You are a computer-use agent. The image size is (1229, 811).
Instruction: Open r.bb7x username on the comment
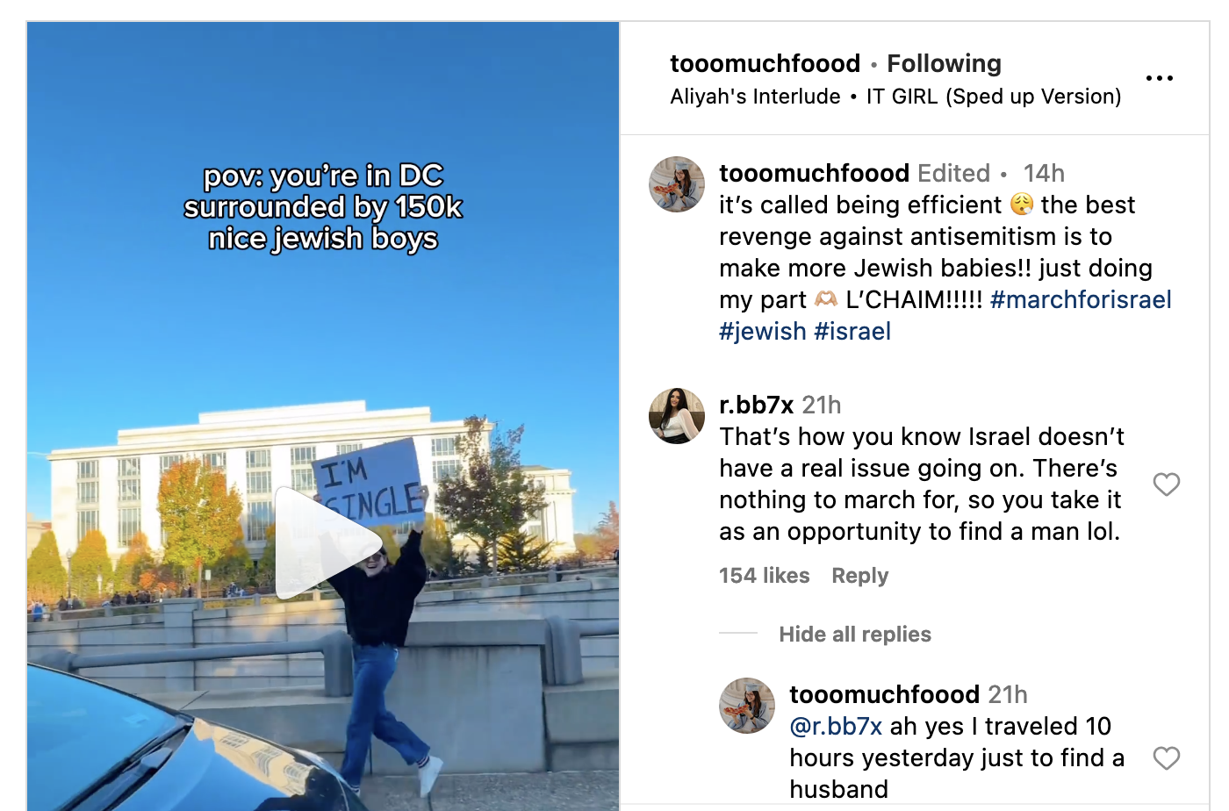coord(756,405)
